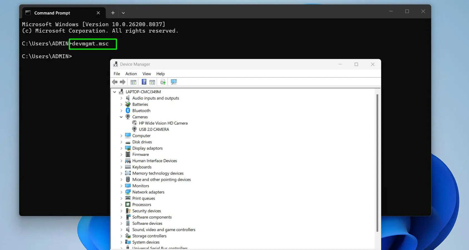Open the Command Prompt tab dropdown arrow
The height and width of the screenshot is (250, 469).
click(x=123, y=13)
